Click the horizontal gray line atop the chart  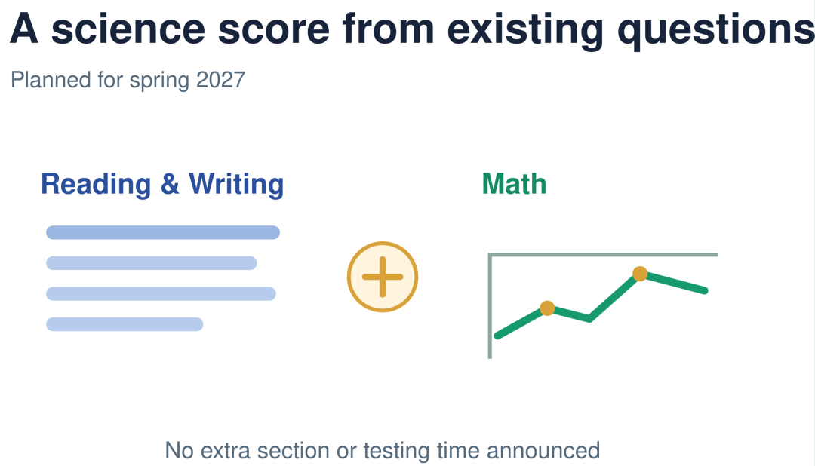(x=604, y=255)
